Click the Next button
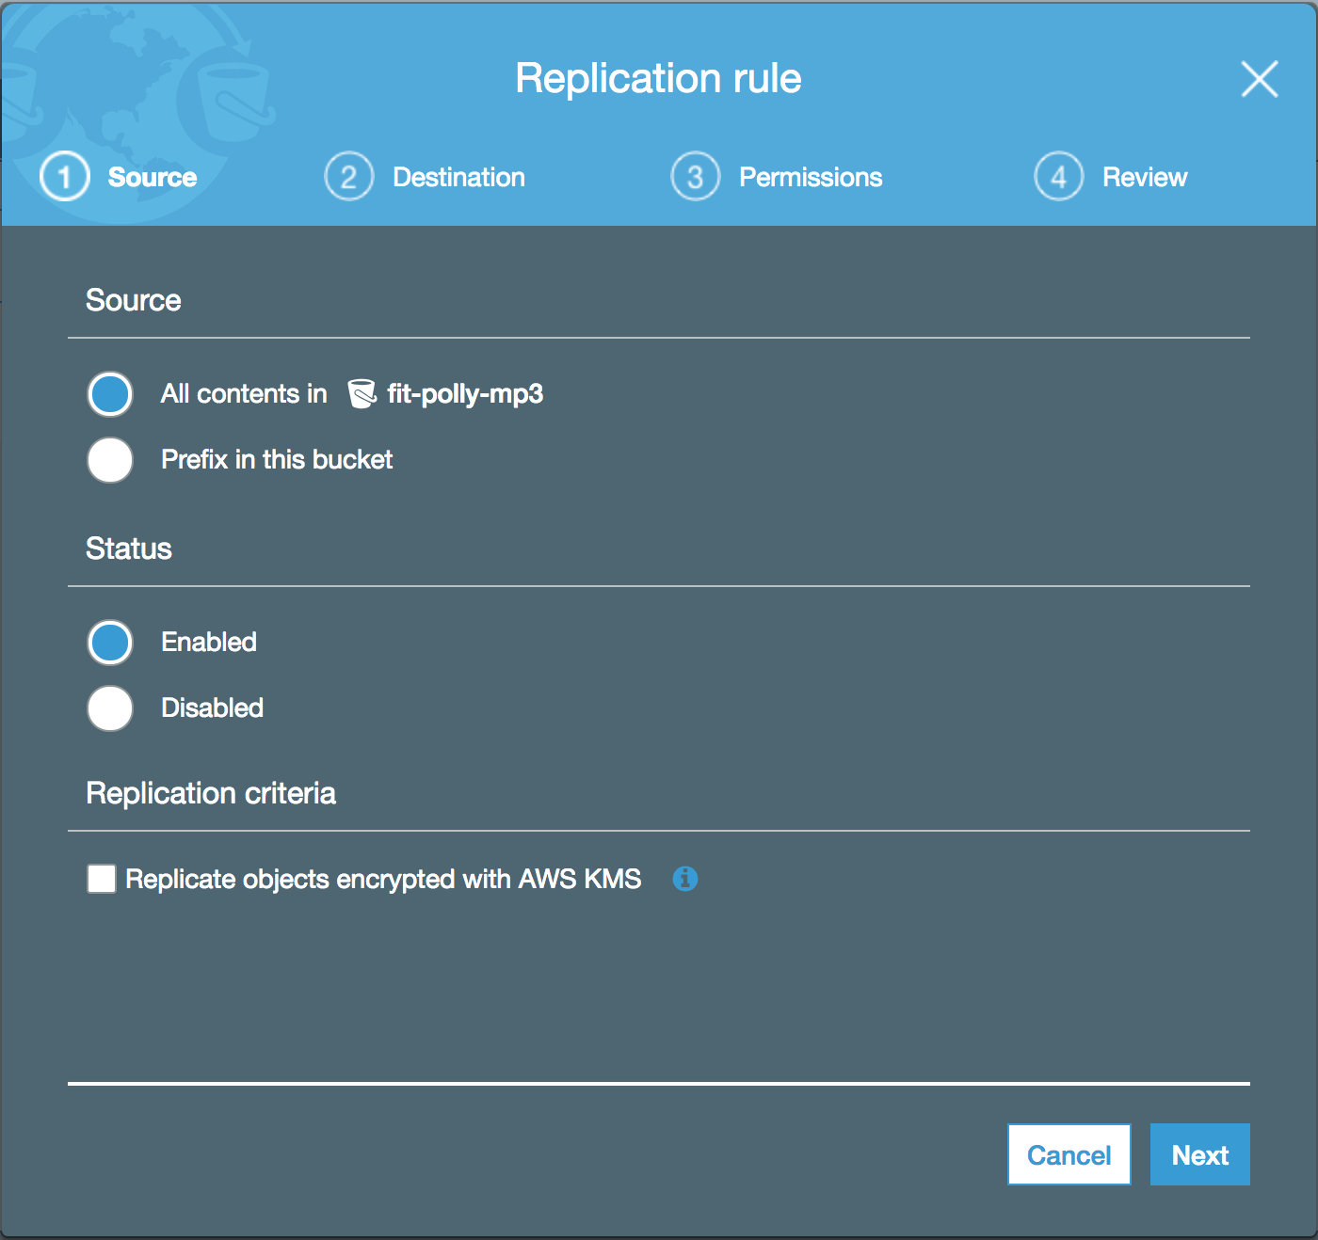The height and width of the screenshot is (1240, 1318). click(1200, 1154)
